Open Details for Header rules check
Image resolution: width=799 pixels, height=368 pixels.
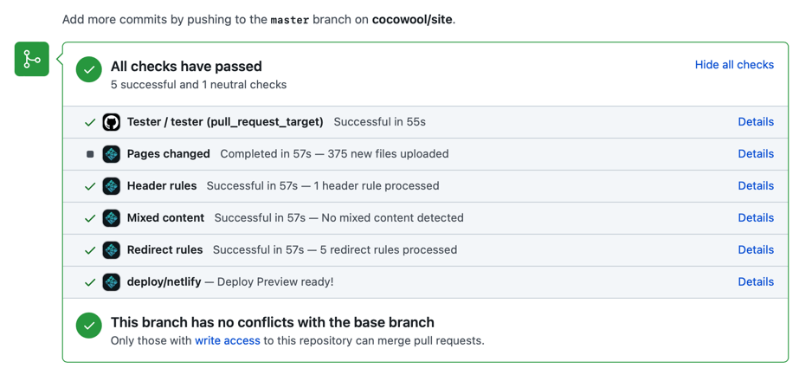tap(756, 186)
